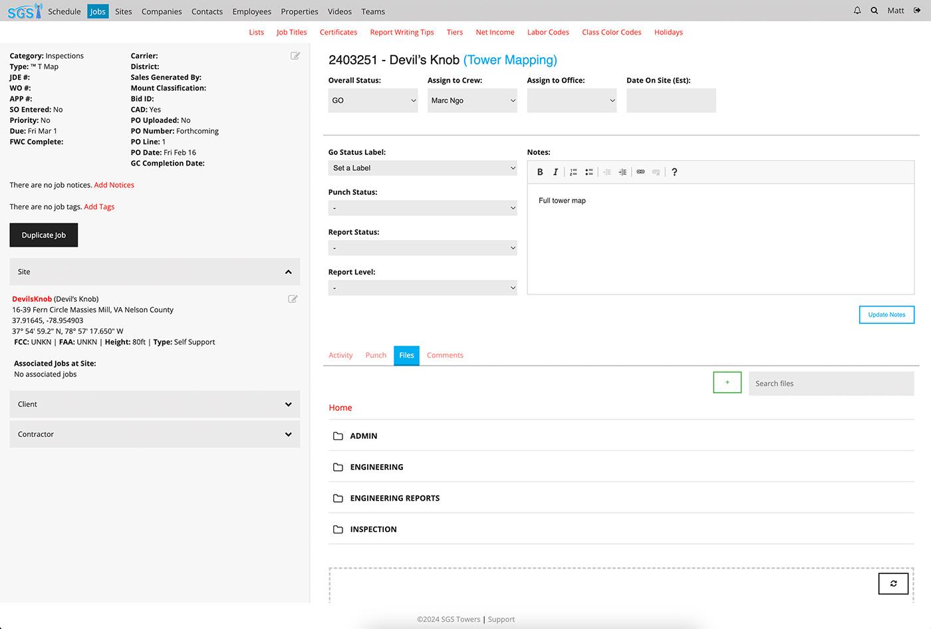
Task: Open the Assign to Crew dropdown
Action: tap(472, 100)
